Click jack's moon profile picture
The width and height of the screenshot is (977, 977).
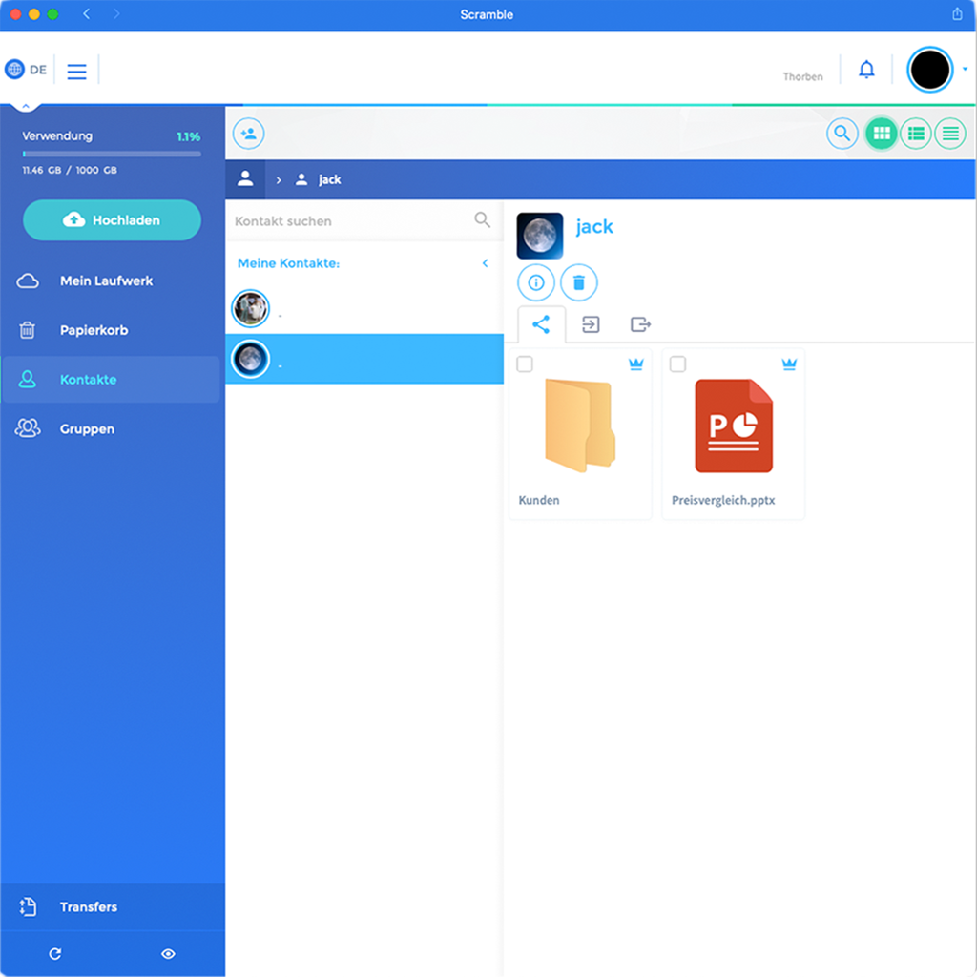tap(540, 236)
